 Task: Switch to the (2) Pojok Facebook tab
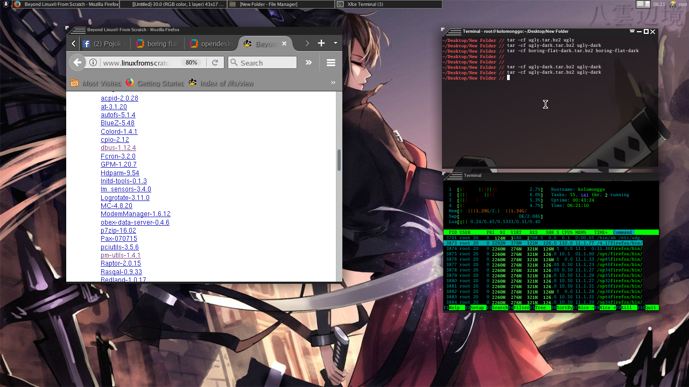tap(104, 44)
